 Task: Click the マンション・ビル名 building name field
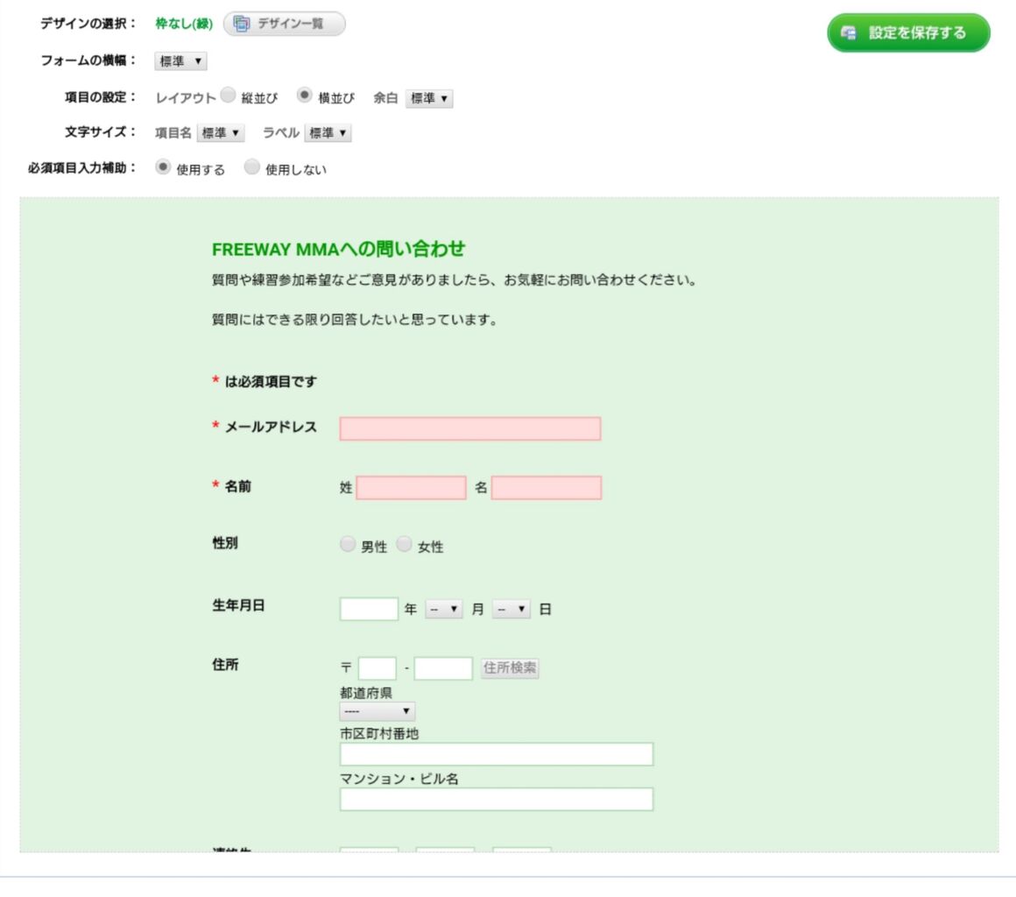[x=497, y=799]
